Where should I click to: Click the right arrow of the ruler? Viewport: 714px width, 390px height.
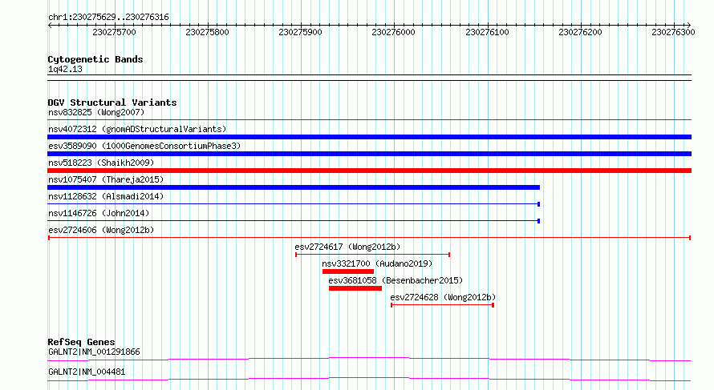(x=688, y=25)
